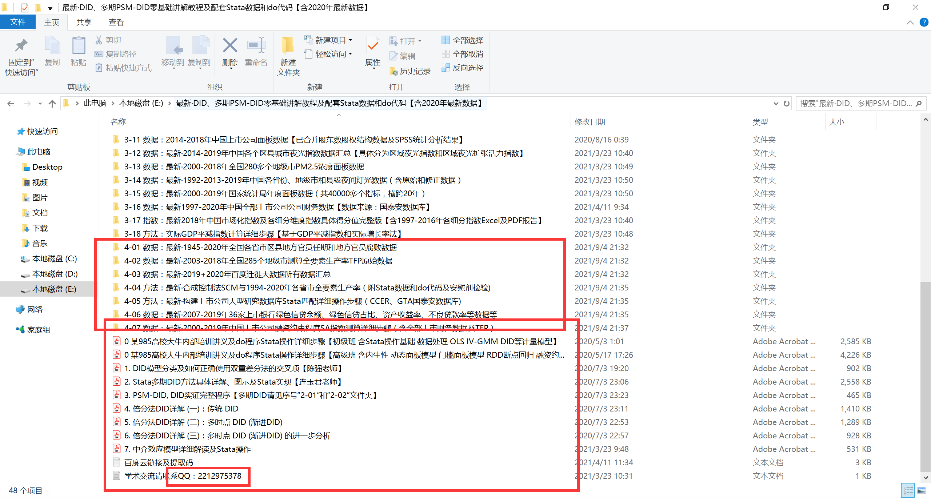Click the Select all (全部选择) icon

445,40
